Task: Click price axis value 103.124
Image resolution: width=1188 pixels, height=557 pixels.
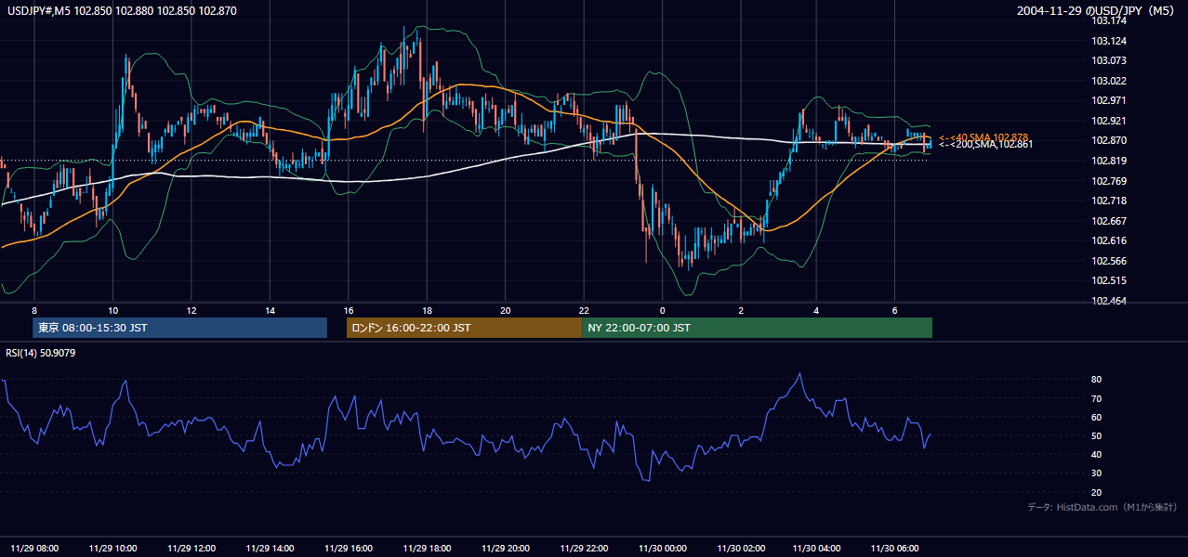Action: point(1108,41)
